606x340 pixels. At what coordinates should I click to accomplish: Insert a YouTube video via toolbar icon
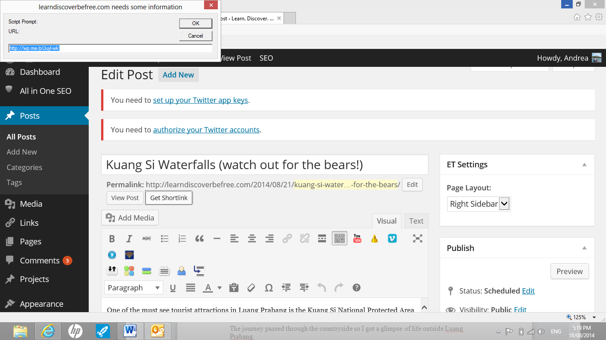[357, 239]
